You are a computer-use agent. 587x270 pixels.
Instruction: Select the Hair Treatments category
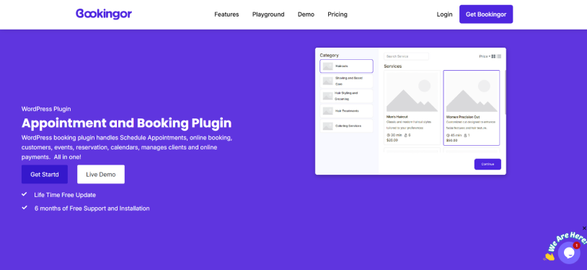tap(346, 111)
